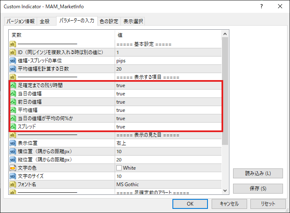Click the リセット button
The width and height of the screenshot is (290, 213).
coord(268,204)
